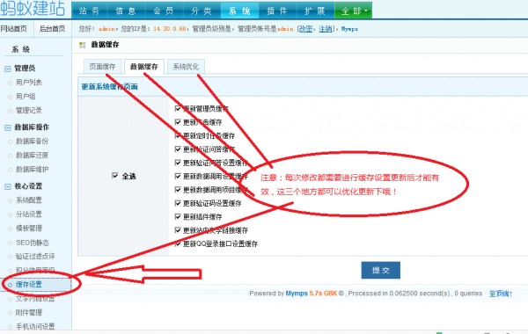Open the 扩展 top menu

pyautogui.click(x=315, y=11)
